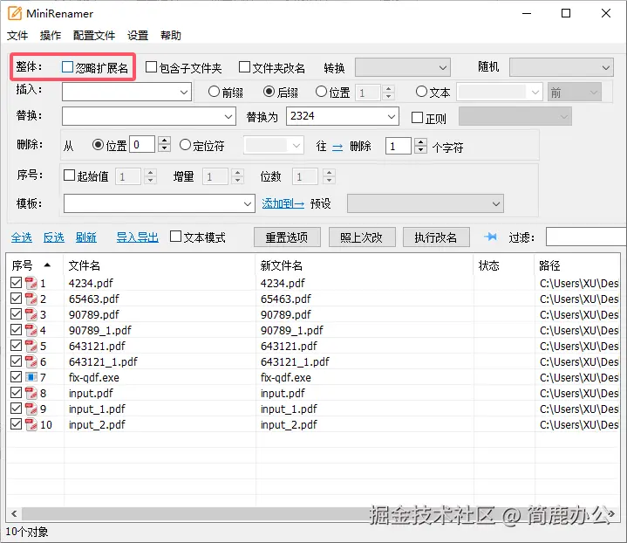The height and width of the screenshot is (543, 627).
Task: Enable the 忽略扩展名 checkbox
Action: (x=67, y=67)
